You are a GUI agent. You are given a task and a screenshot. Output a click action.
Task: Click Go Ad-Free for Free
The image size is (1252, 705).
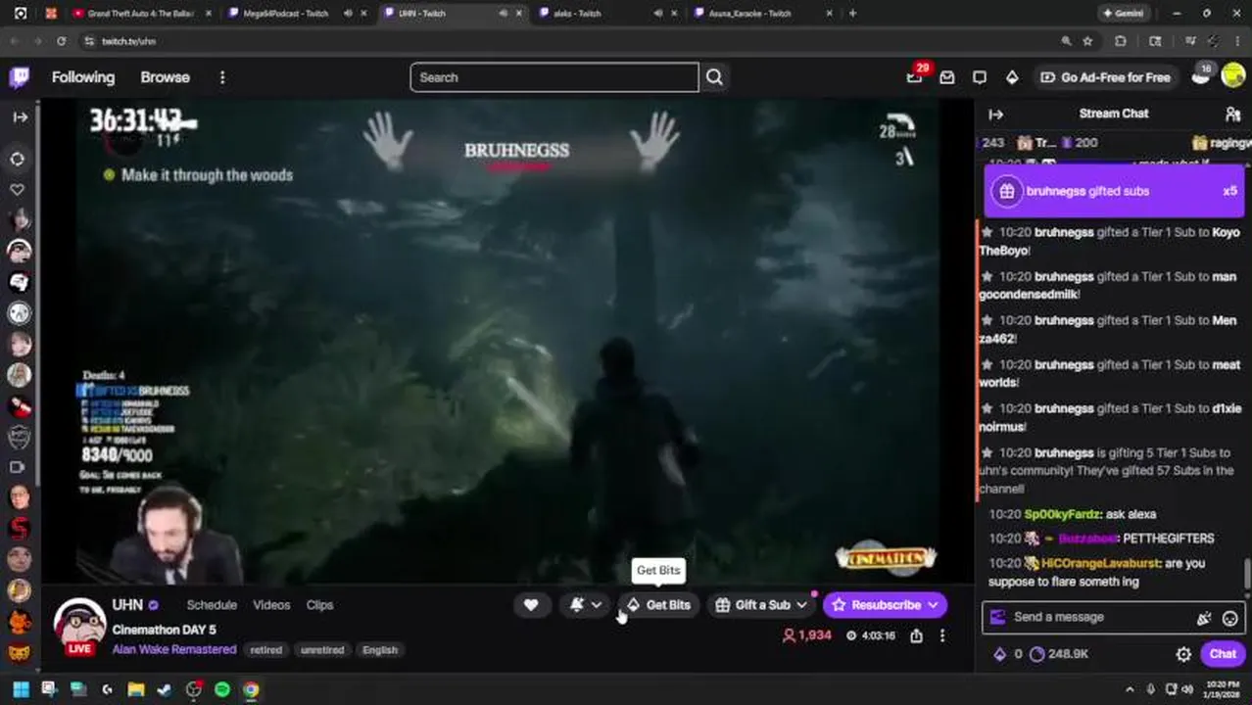(1106, 77)
